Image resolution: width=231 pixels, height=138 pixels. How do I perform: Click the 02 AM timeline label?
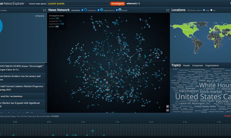pos(219,122)
